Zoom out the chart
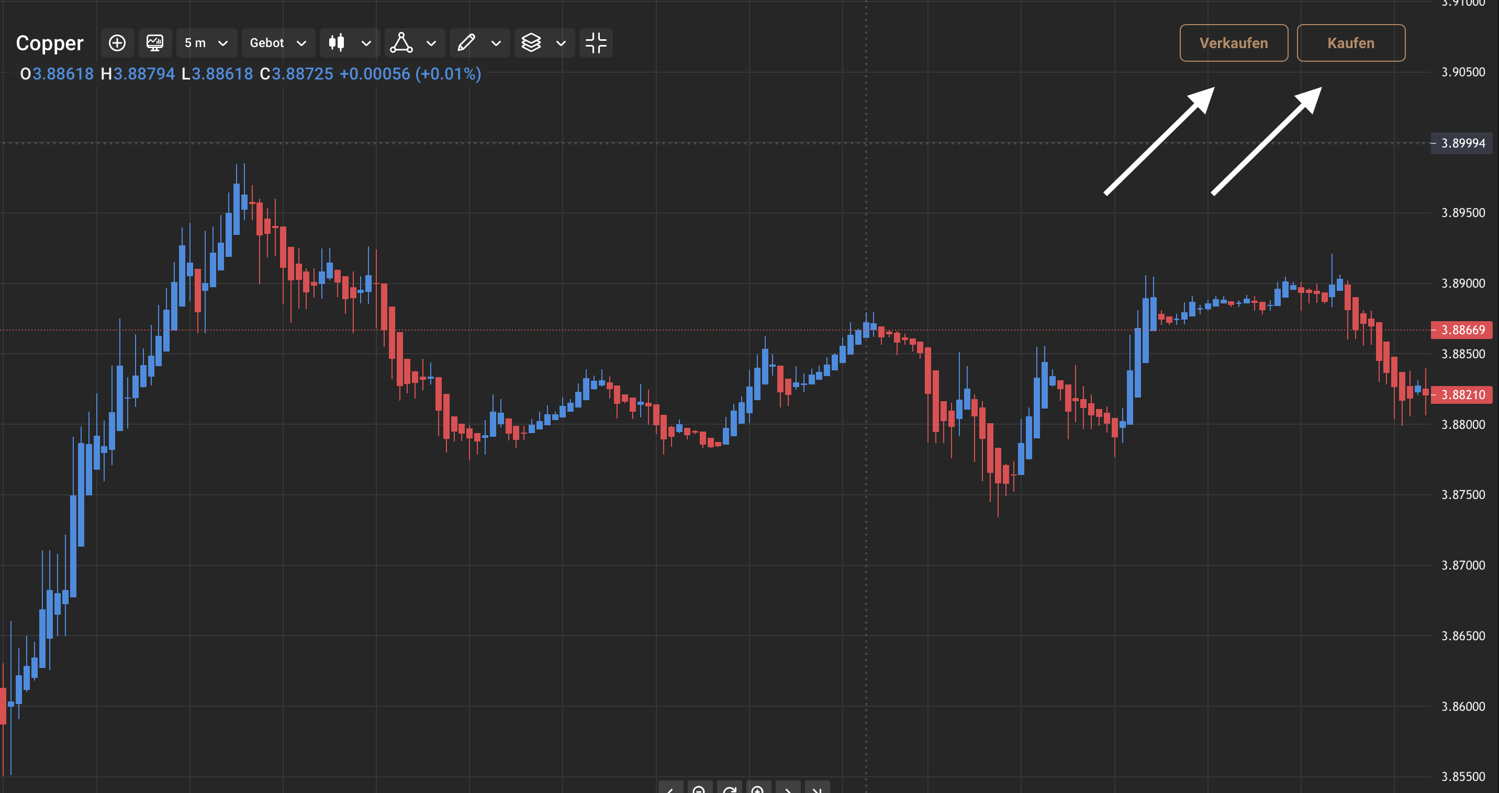Viewport: 1499px width, 793px height. 699,788
